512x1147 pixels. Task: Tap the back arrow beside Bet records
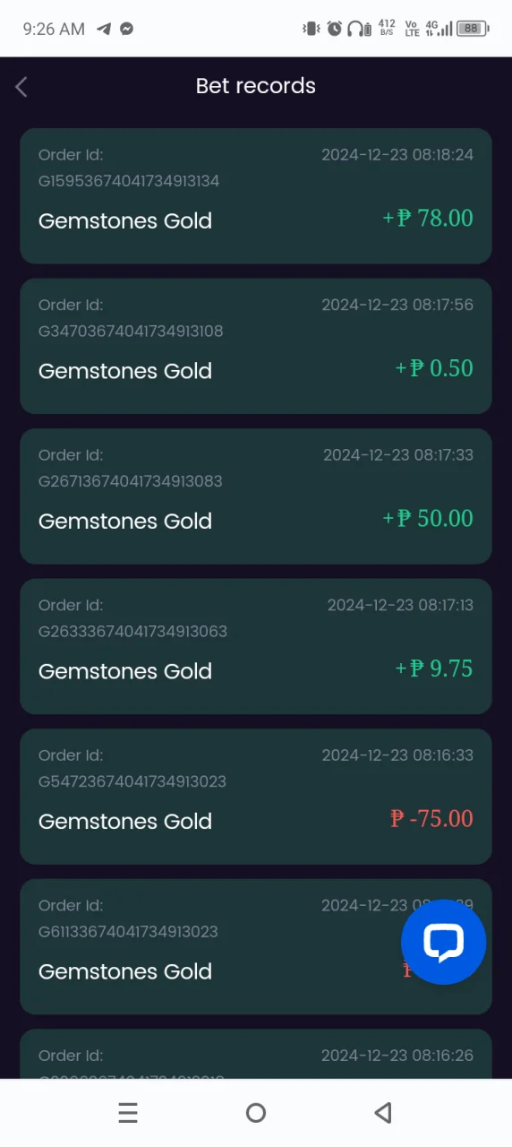tap(21, 86)
